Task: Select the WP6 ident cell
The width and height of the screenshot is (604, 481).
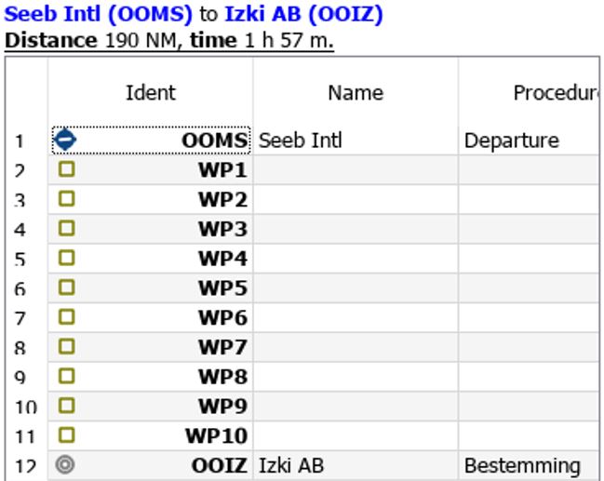Action: [x=151, y=317]
